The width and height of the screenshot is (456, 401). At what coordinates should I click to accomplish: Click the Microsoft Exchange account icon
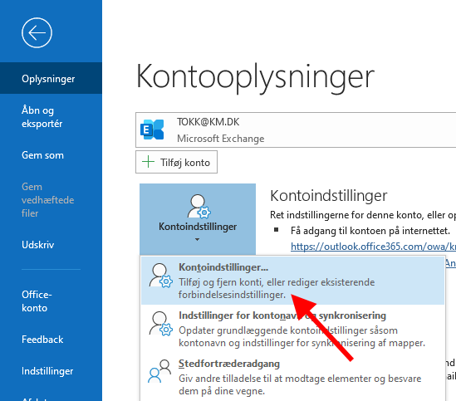[152, 130]
